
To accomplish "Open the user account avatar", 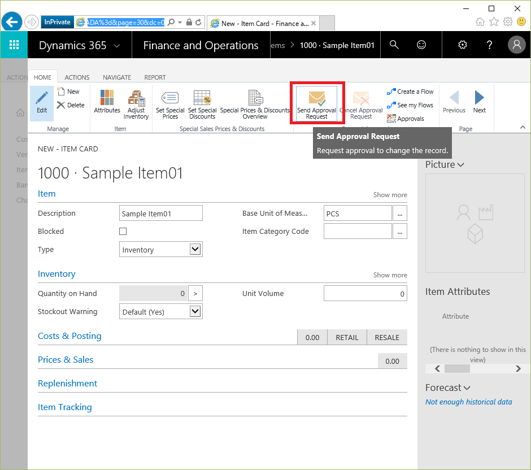I will (x=517, y=45).
